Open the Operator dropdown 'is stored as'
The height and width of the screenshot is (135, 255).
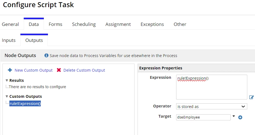pos(211,106)
